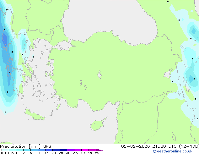Click the precipitation value '5' at left edge
This screenshot has width=199, height=154.
(2, 49)
